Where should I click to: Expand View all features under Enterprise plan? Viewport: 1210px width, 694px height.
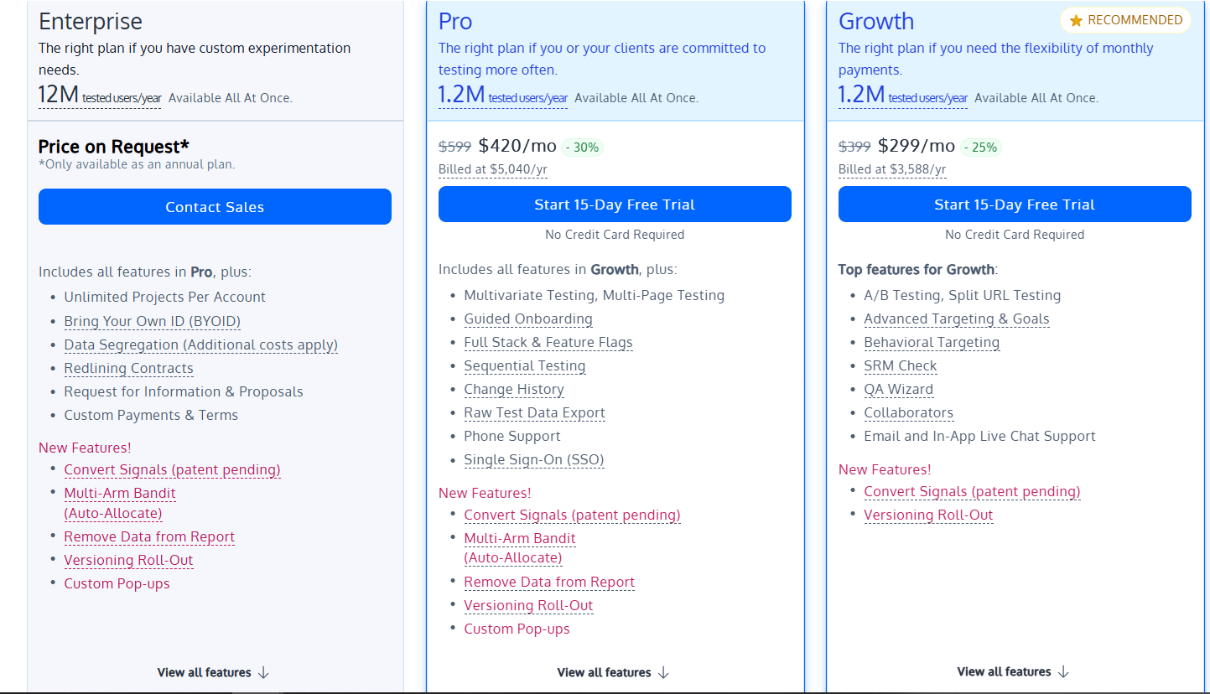(x=205, y=672)
